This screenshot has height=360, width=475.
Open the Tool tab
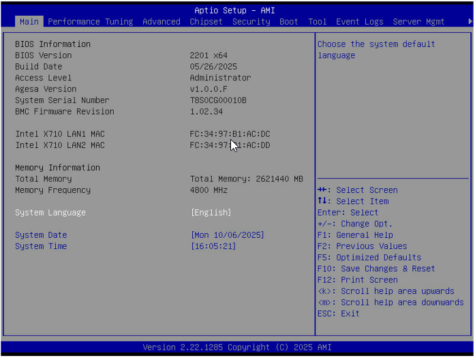[317, 22]
